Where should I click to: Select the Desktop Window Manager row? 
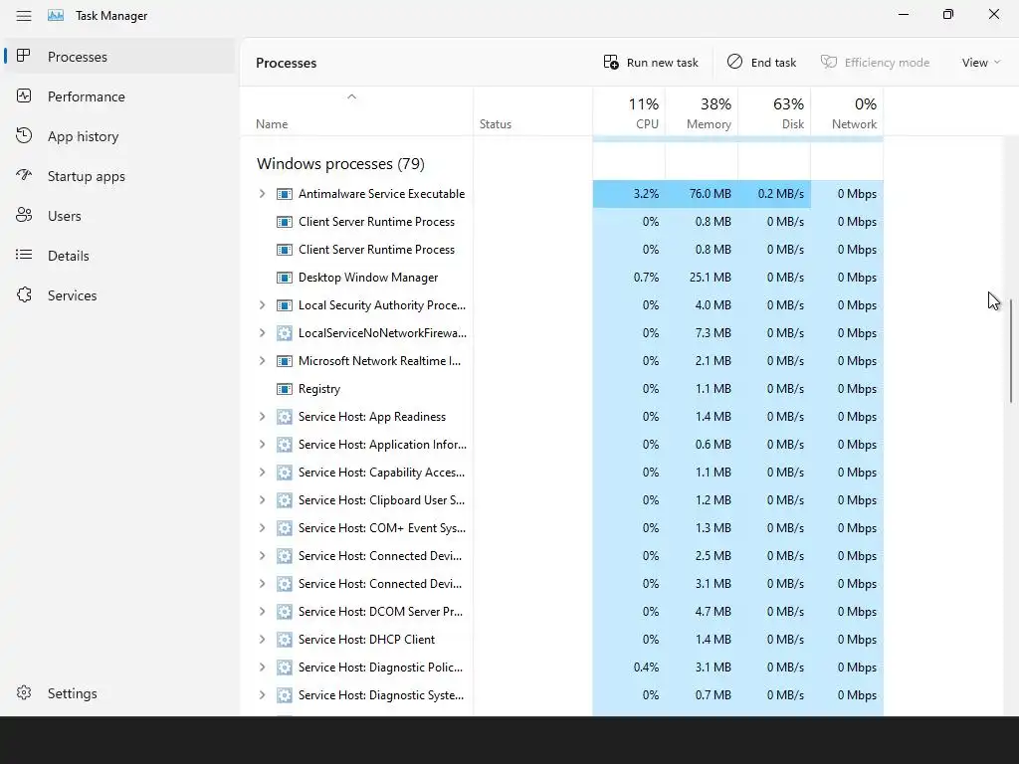pos(562,278)
